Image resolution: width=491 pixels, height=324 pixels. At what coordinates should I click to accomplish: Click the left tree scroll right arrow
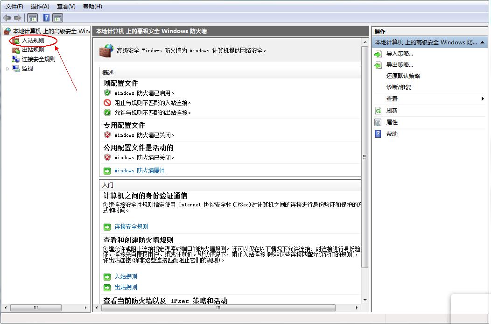[85, 308]
